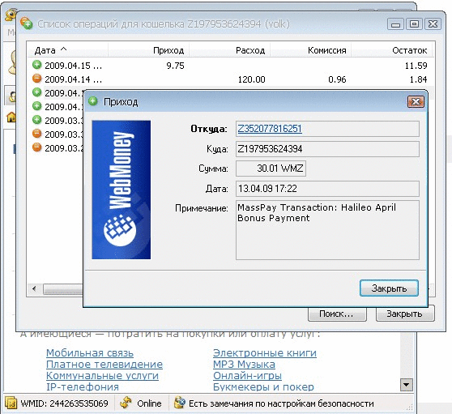This screenshot has width=452, height=414.
Task: Click the green income icon for 2009.04.15
Action: click(37, 65)
